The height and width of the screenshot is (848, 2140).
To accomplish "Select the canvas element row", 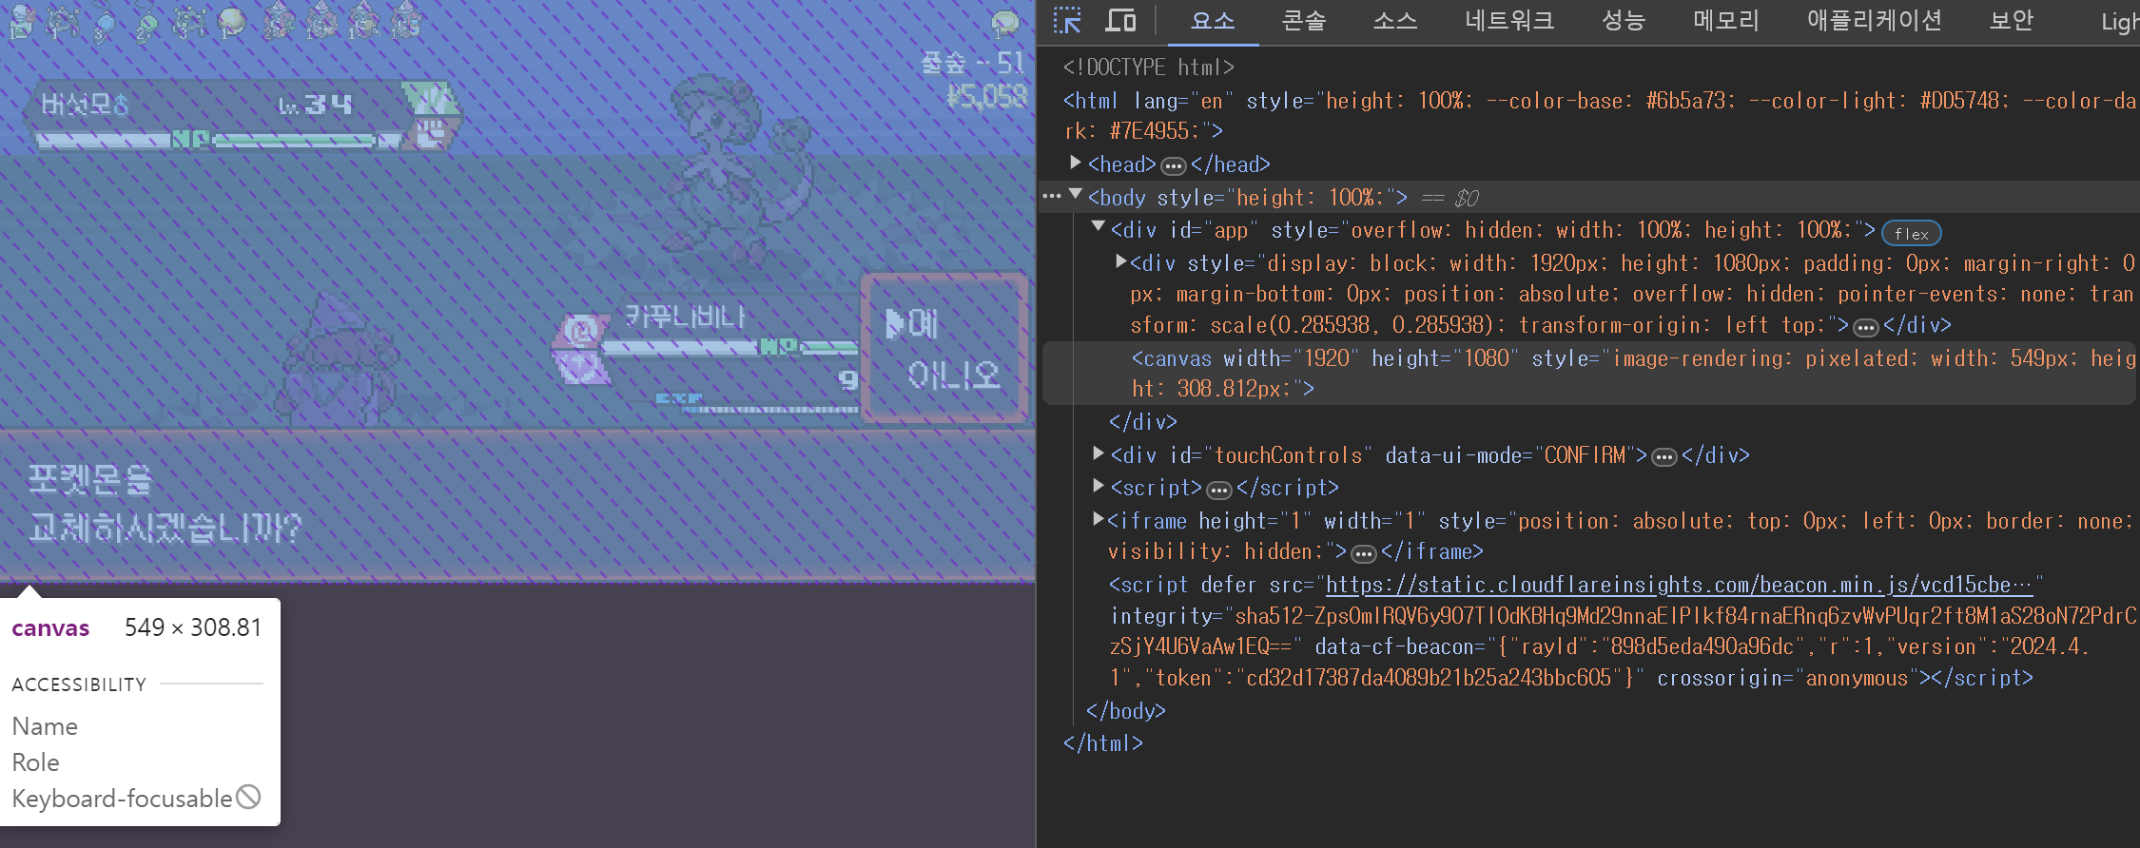I will point(1590,374).
